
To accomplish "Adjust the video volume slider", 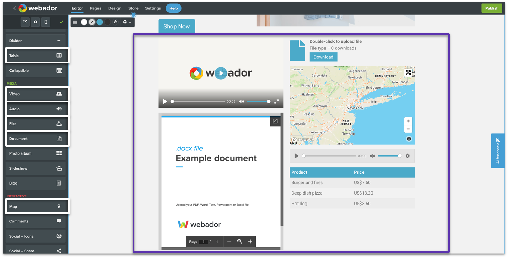I will [258, 101].
